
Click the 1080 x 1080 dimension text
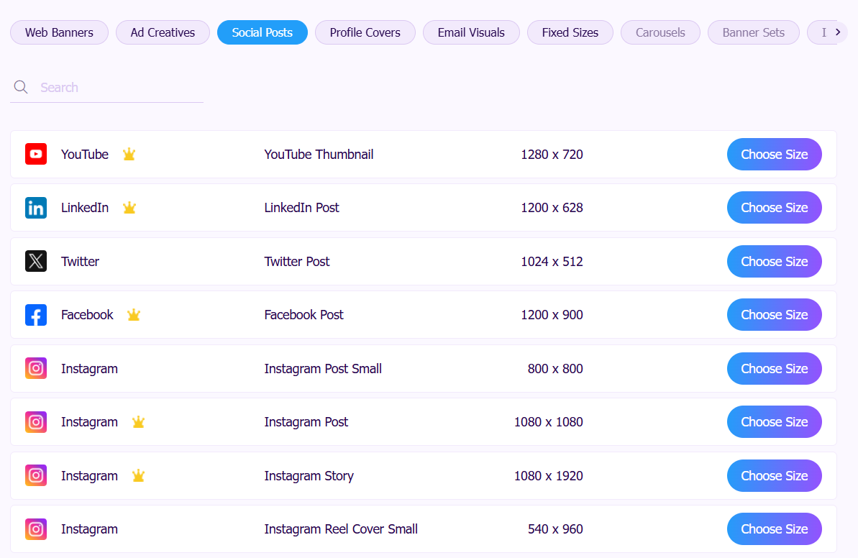pyautogui.click(x=548, y=422)
